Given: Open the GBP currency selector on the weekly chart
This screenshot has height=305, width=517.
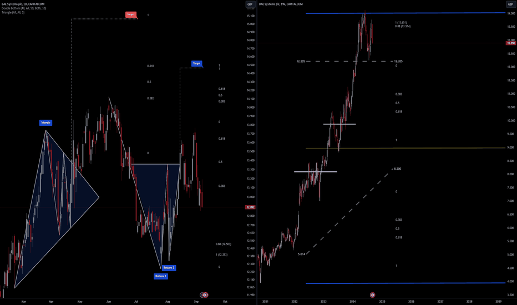Looking at the screenshot, I should tap(510, 4).
